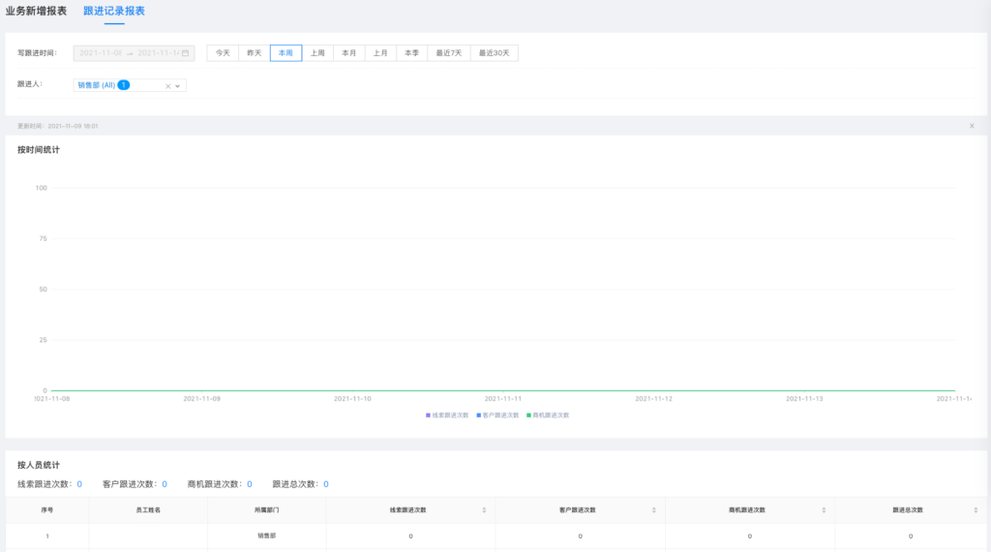Close the 更新时间 notice bar
The height and width of the screenshot is (552, 991).
pyautogui.click(x=972, y=126)
